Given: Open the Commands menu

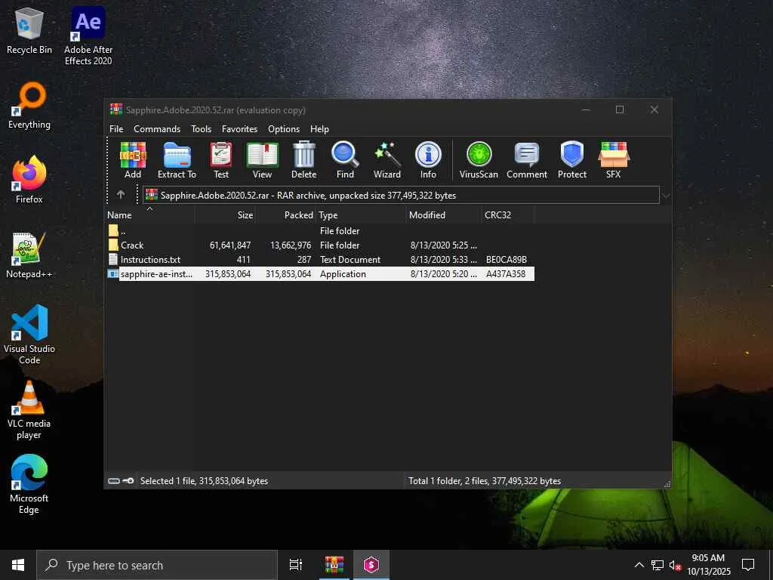Looking at the screenshot, I should pyautogui.click(x=157, y=128).
